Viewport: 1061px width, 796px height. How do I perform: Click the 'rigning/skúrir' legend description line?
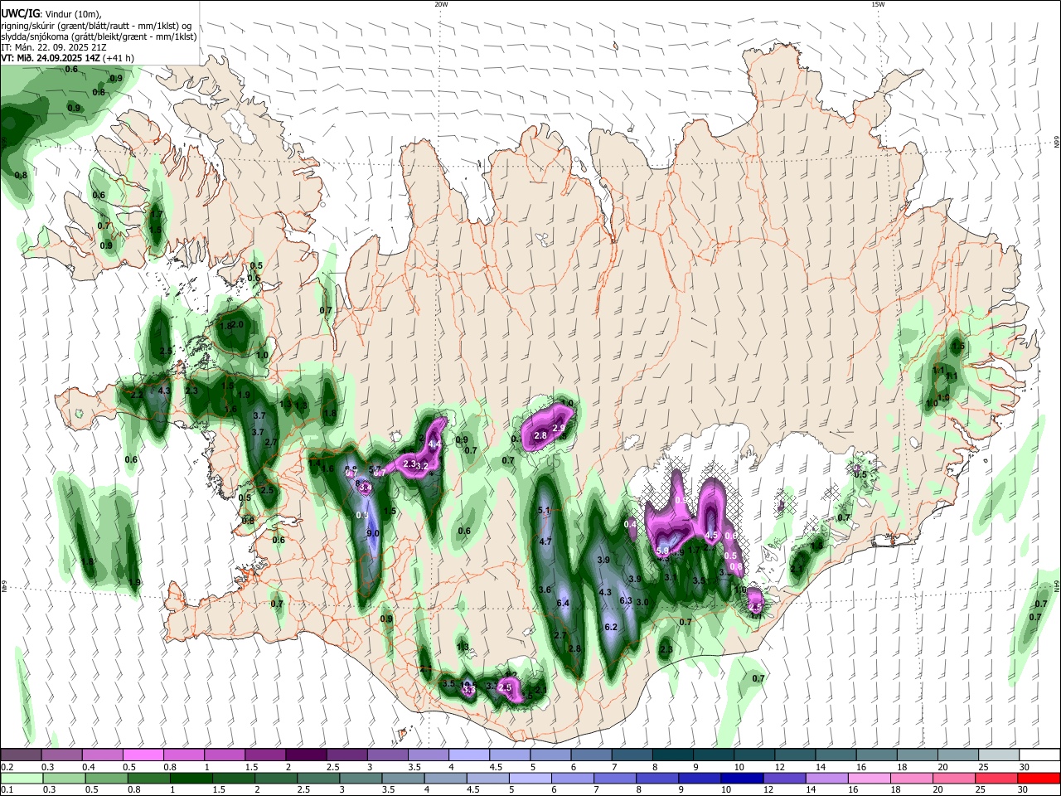96,26
